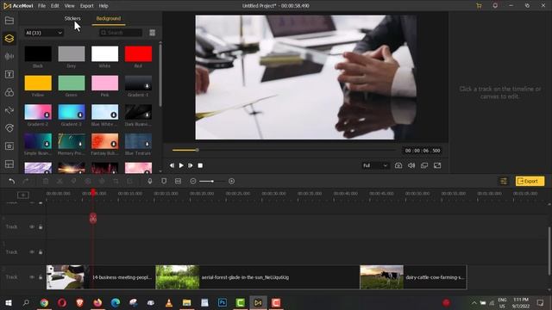The height and width of the screenshot is (310, 552).
Task: Open the Edit menu
Action: (x=54, y=6)
